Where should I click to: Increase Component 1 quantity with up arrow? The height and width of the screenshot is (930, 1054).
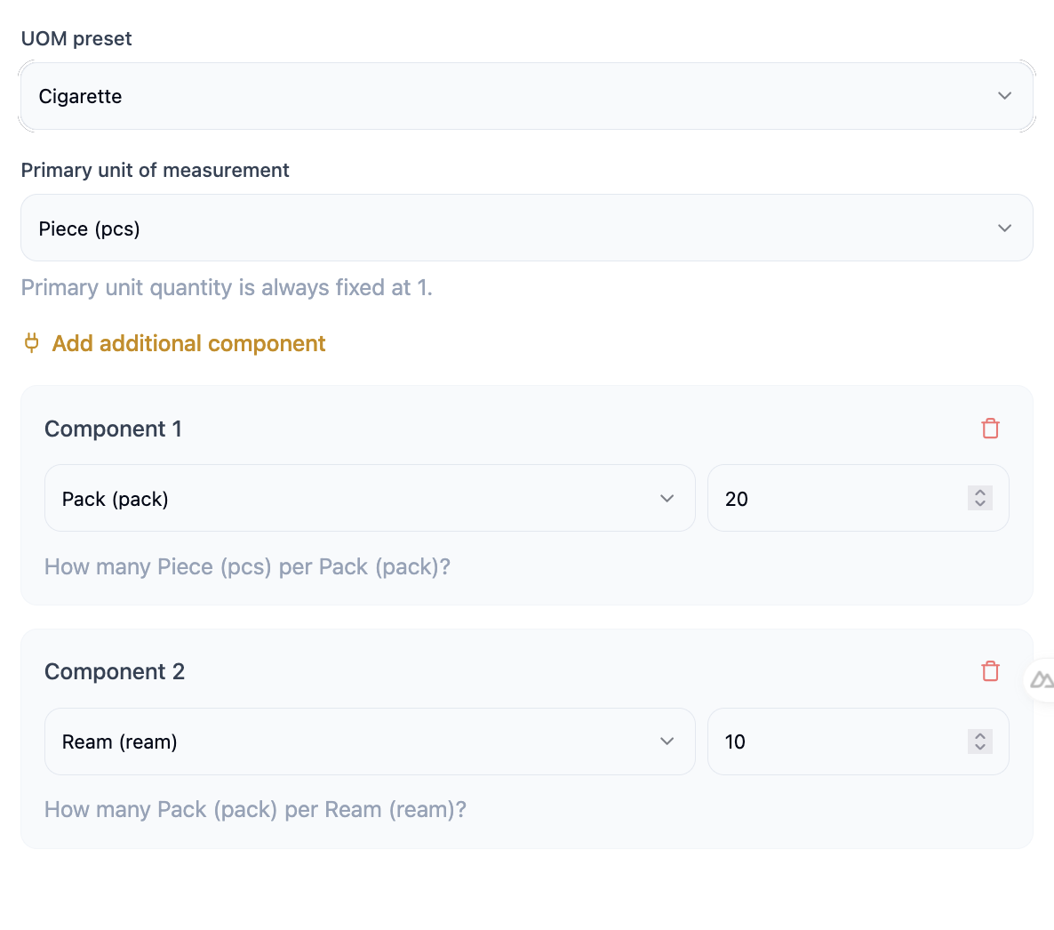tap(979, 493)
